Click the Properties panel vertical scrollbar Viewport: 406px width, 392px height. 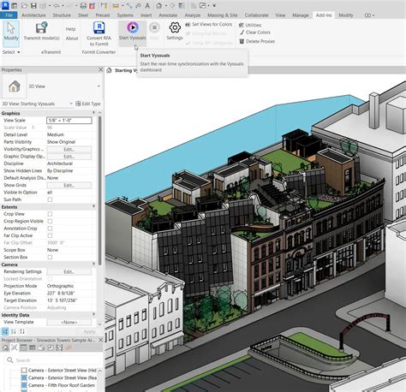coord(99,190)
